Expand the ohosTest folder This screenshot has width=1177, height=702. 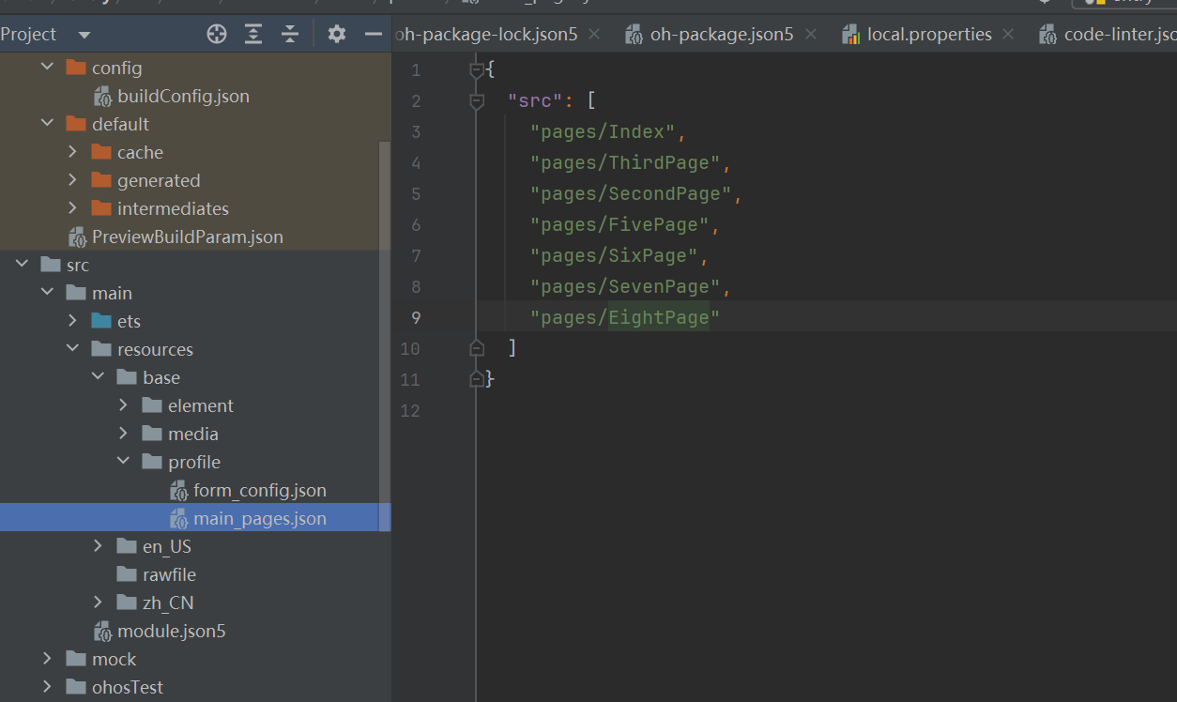[47, 687]
